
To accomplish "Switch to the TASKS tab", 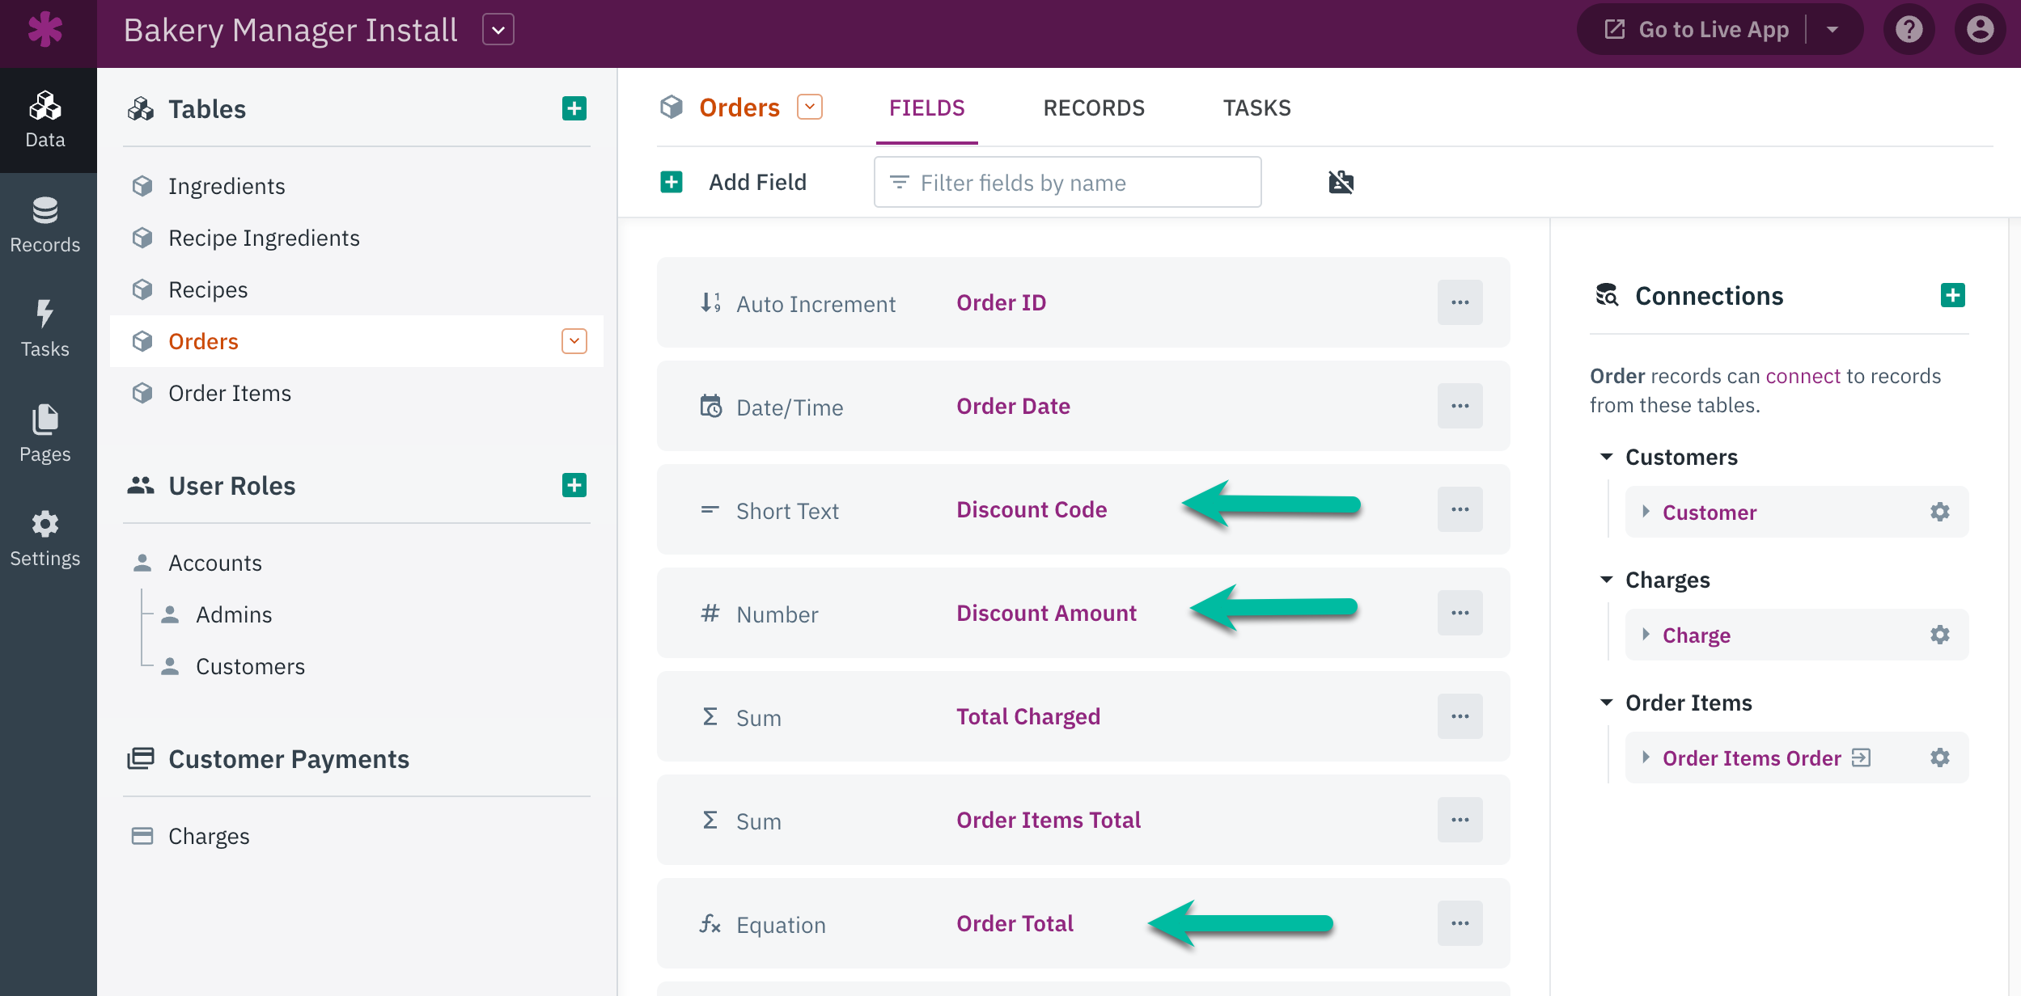I will (1256, 108).
